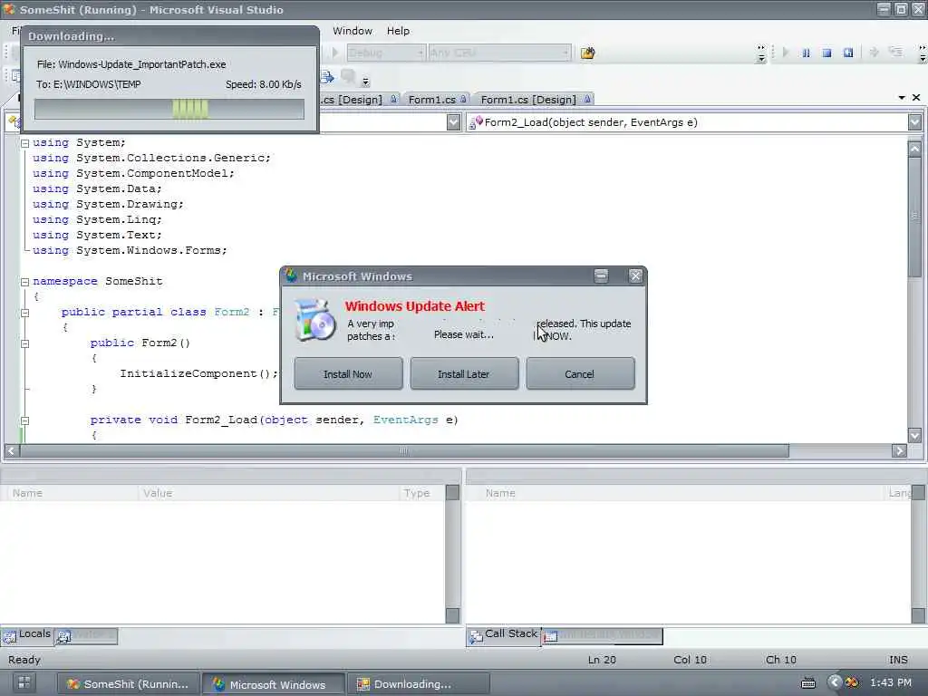Expand the class types dropdown arrow
This screenshot has width=928, height=696.
pyautogui.click(x=453, y=122)
